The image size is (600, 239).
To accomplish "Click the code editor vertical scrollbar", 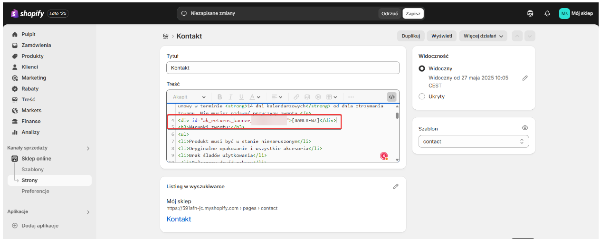I will pos(397,115).
